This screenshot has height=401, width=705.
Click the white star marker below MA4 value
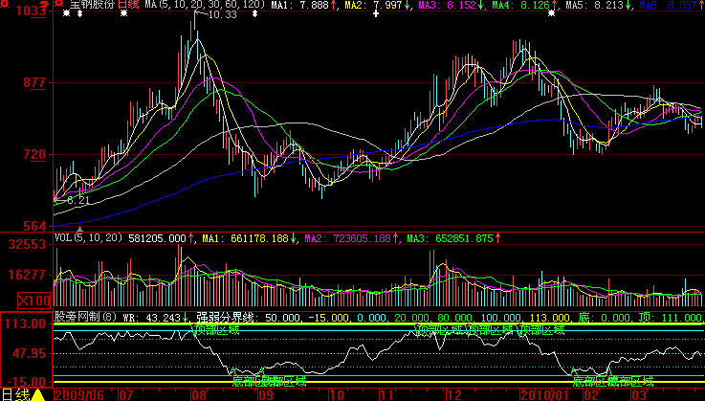[549, 15]
